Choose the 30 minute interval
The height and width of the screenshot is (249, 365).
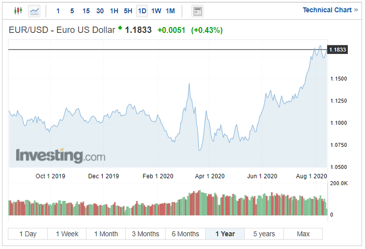[100, 11]
